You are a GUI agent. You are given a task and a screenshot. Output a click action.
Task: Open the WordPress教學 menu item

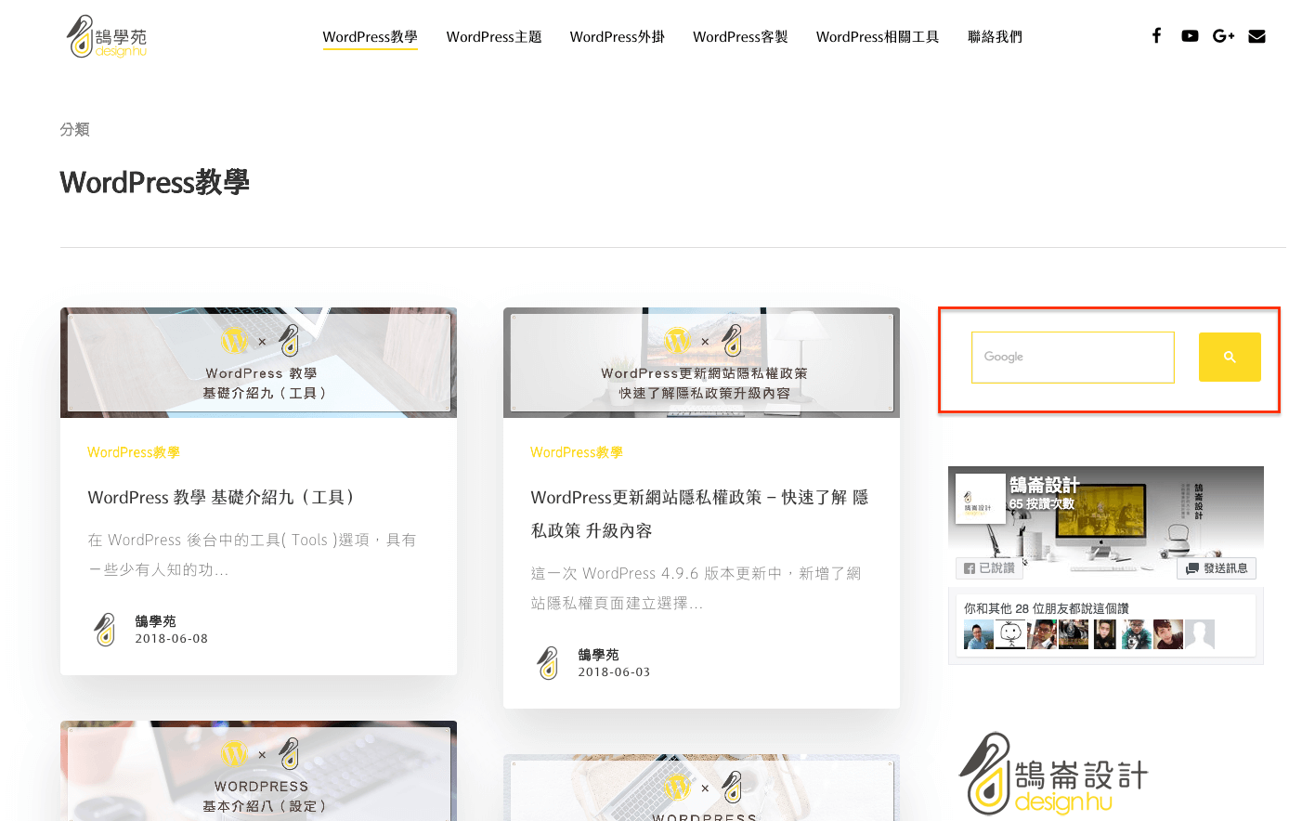(370, 37)
